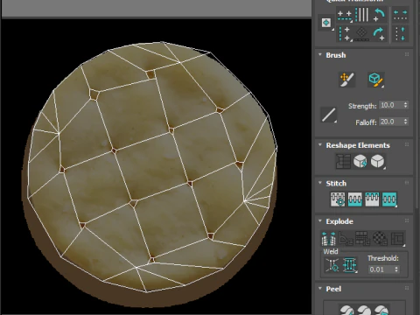This screenshot has height=315, width=420.
Task: Click the Space Horizontally icon
Action: coord(400,15)
